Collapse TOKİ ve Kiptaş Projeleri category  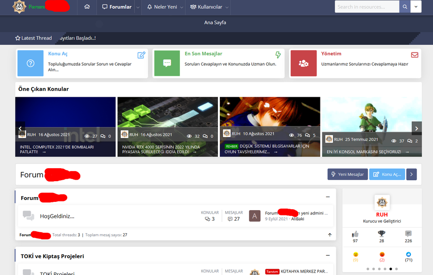[328, 255]
